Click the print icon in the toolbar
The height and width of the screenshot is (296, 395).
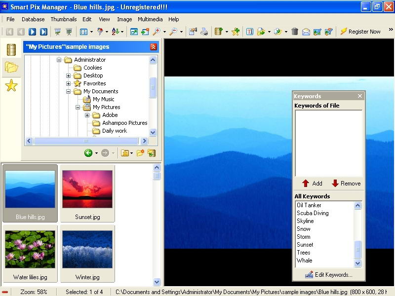point(204,32)
